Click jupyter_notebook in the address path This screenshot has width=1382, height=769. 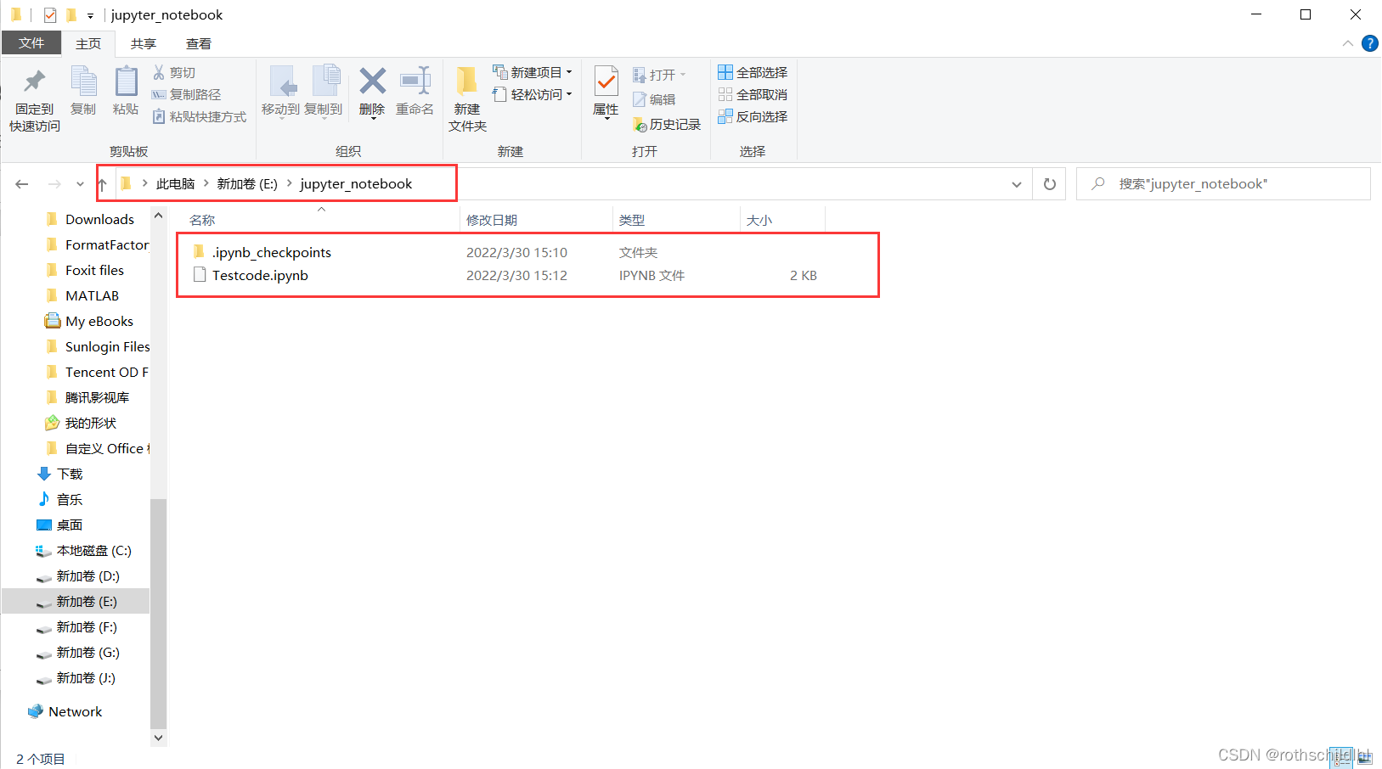(x=356, y=184)
